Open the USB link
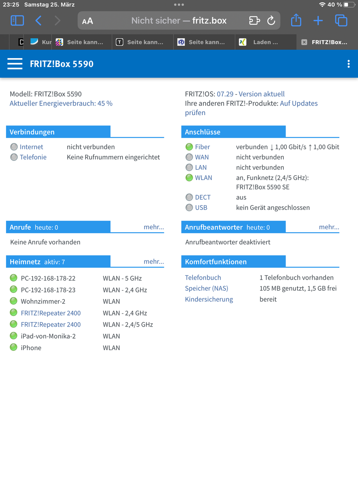The height and width of the screenshot is (478, 358). click(201, 208)
